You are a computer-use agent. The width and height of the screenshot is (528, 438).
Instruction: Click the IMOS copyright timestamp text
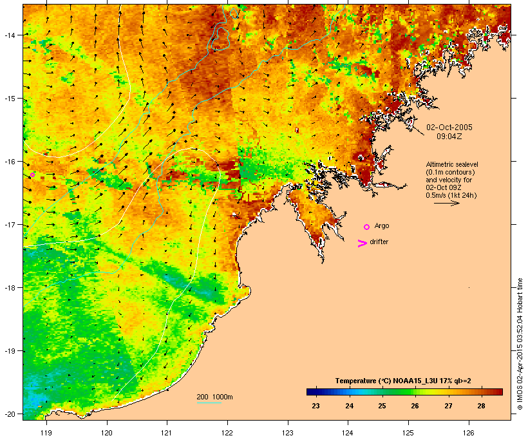point(520,344)
